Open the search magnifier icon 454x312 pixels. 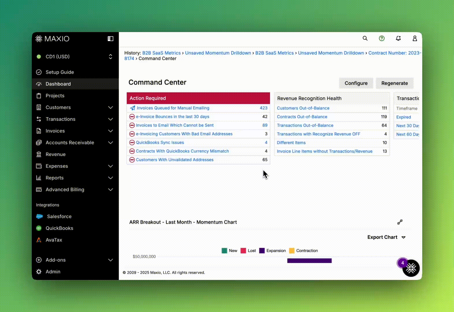pyautogui.click(x=365, y=38)
